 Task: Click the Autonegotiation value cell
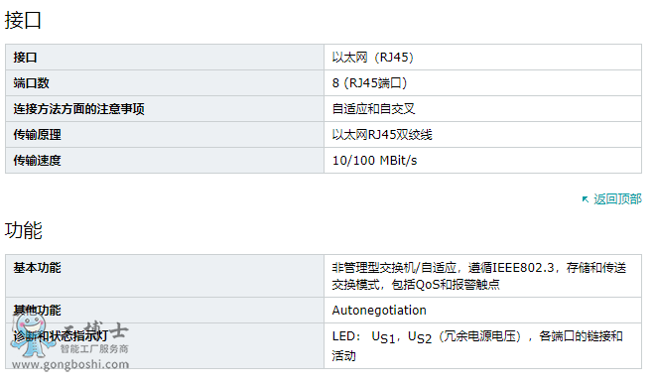click(482, 310)
